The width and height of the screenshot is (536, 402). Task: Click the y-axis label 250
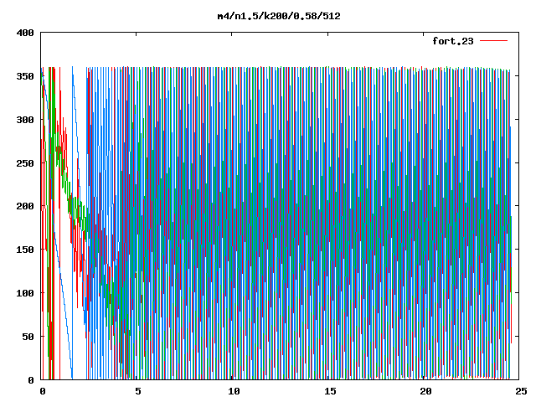point(25,163)
